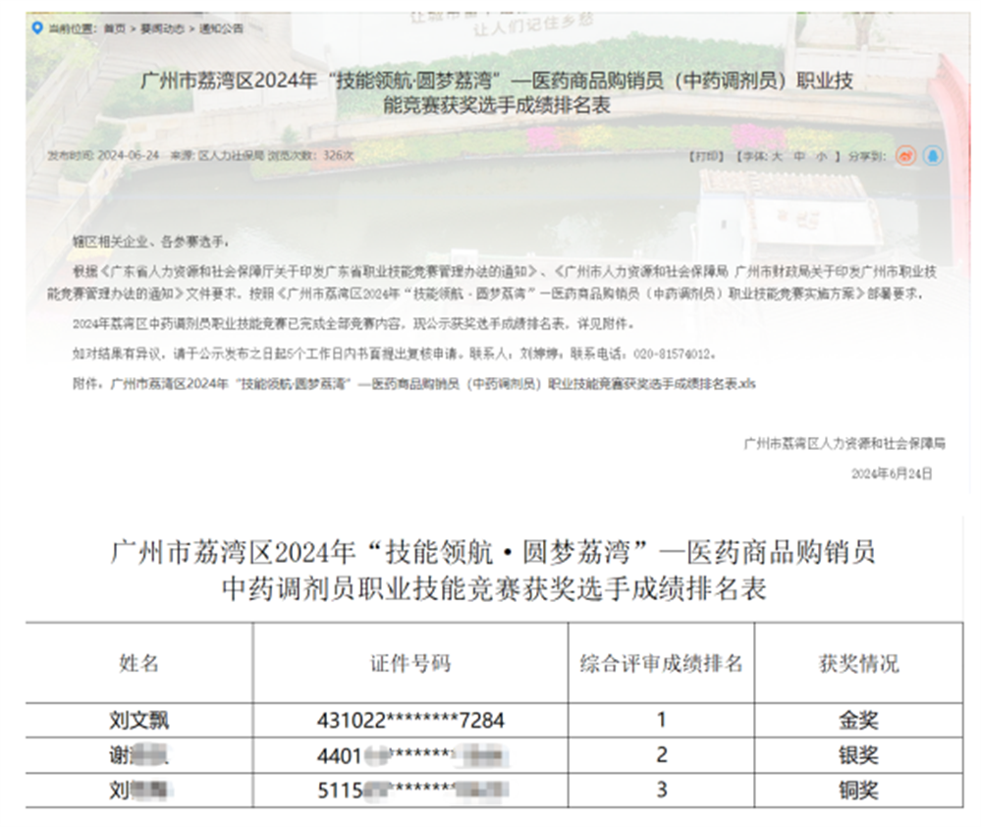This screenshot has height=827, width=981.
Task: Select the rank cell in the 银奖 row
Action: pos(661,755)
